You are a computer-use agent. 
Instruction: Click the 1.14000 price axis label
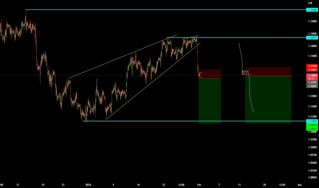click(312, 46)
